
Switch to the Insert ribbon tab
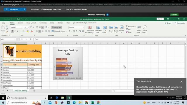[x=20, y=23]
